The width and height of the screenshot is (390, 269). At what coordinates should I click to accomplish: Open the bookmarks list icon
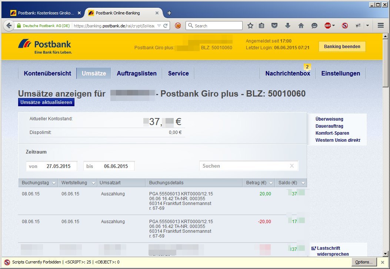[261, 26]
